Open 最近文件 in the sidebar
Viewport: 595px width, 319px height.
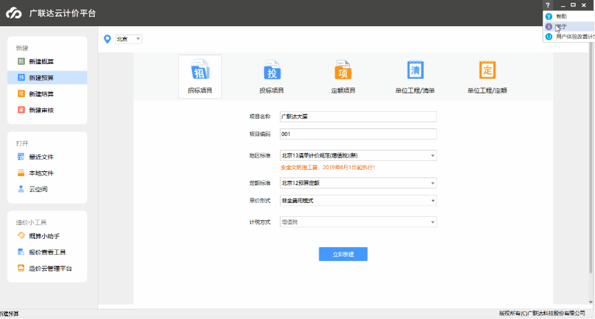41,157
